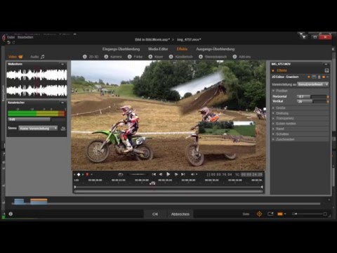Viewport: 337px width, 253px height.
Task: Open the Datei menu
Action: (11, 37)
